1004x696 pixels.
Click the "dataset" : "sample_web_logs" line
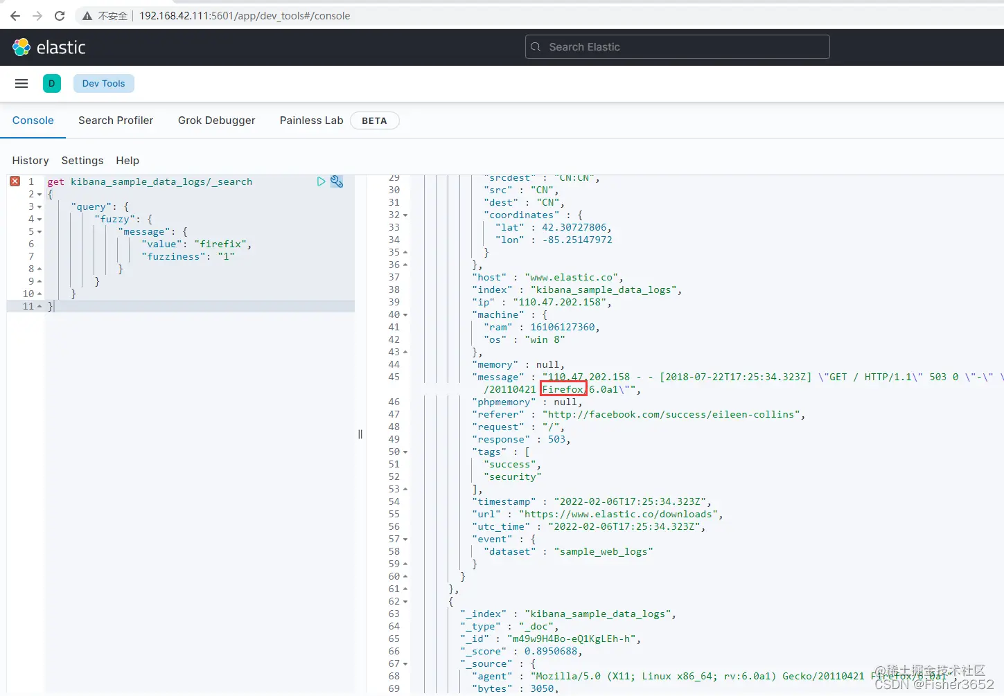(568, 551)
